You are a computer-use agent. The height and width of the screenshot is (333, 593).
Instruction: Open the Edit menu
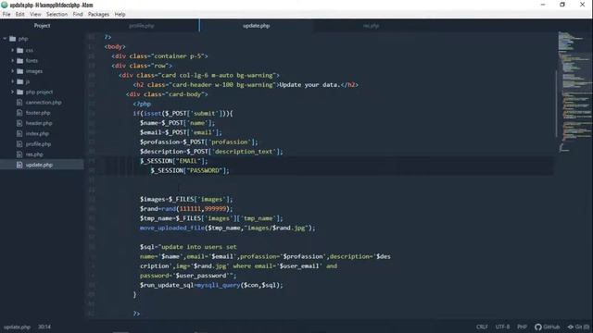(x=20, y=15)
